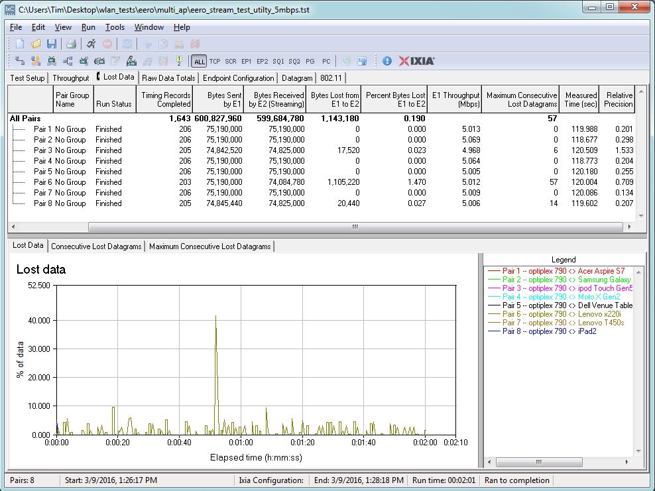Open the Edit menu
Image resolution: width=655 pixels, height=491 pixels.
tap(38, 27)
